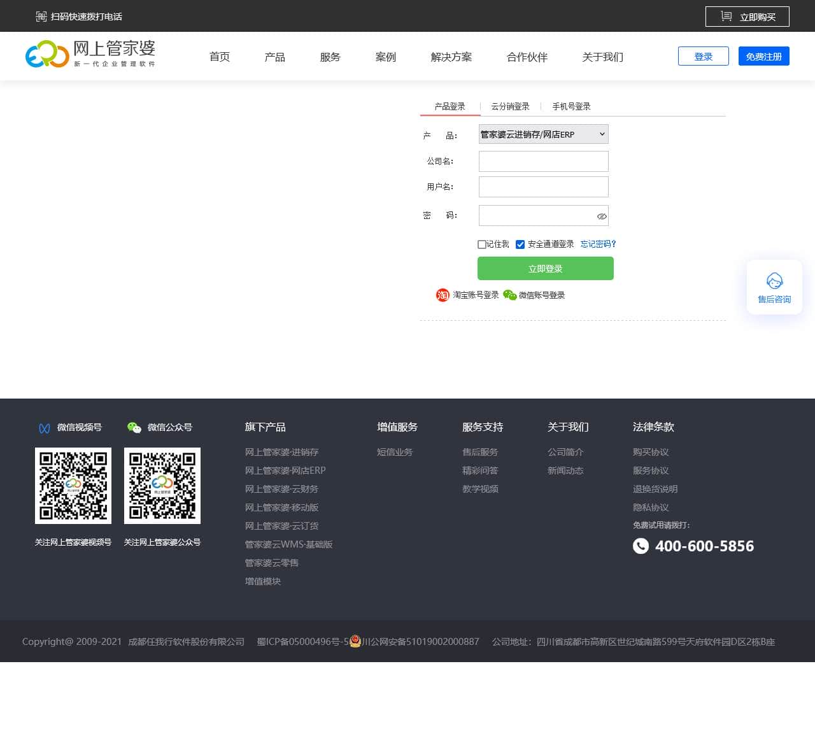Click the phone icon beside 400-600-5856
Screen dimensions: 815x743
[x=641, y=546]
